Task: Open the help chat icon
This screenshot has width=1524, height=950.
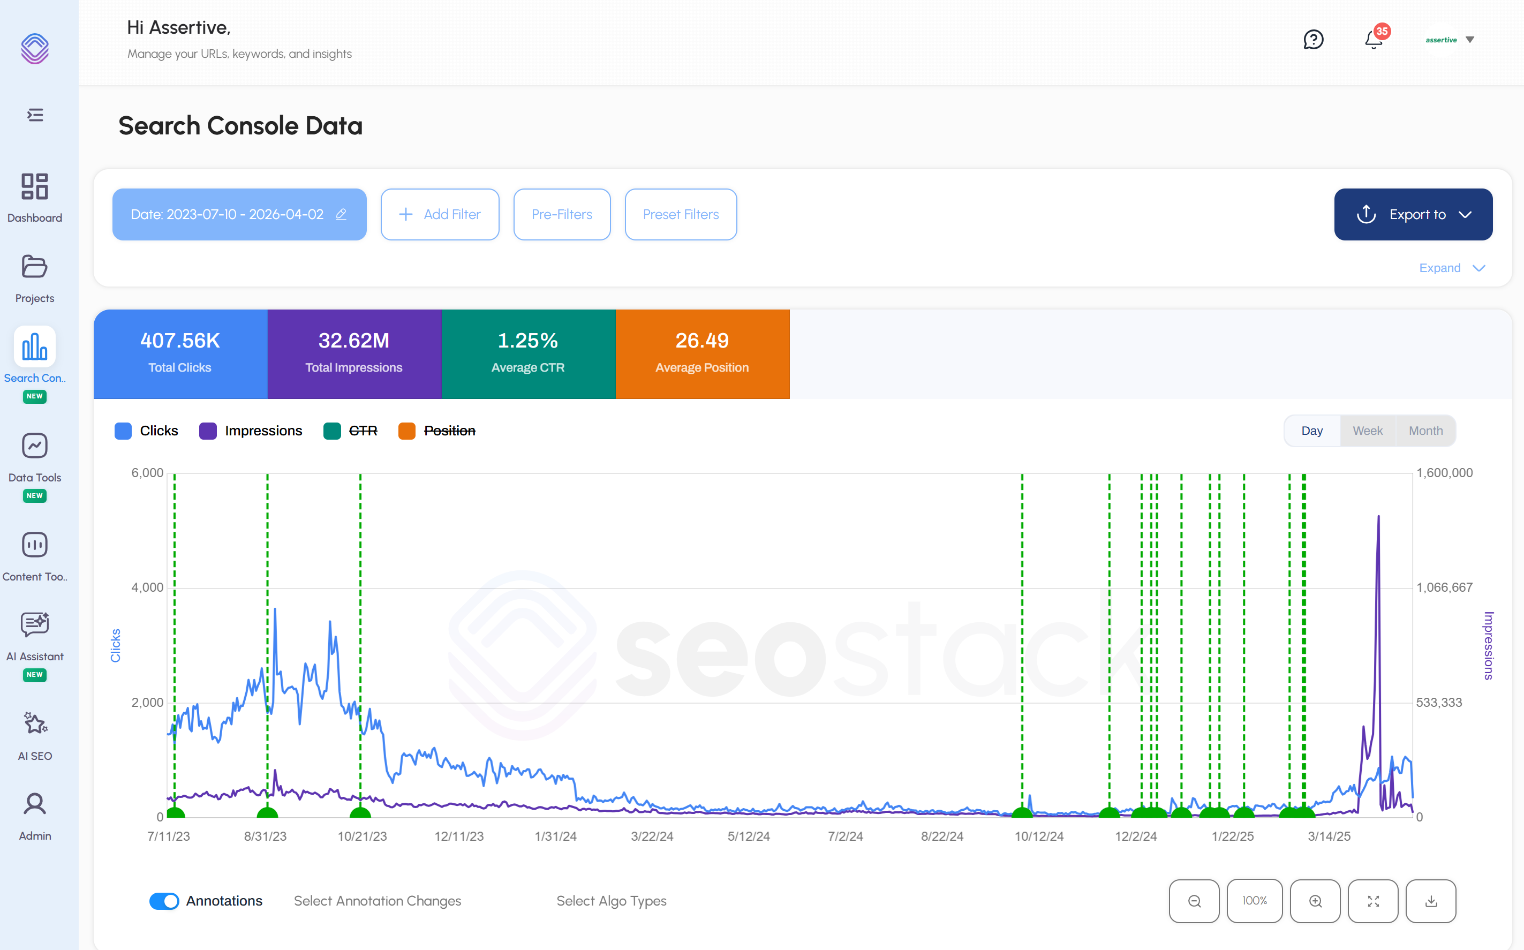Action: click(1313, 40)
